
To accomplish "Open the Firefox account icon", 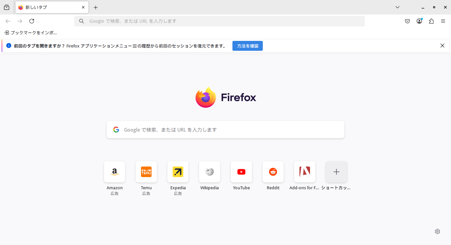I will 419,21.
